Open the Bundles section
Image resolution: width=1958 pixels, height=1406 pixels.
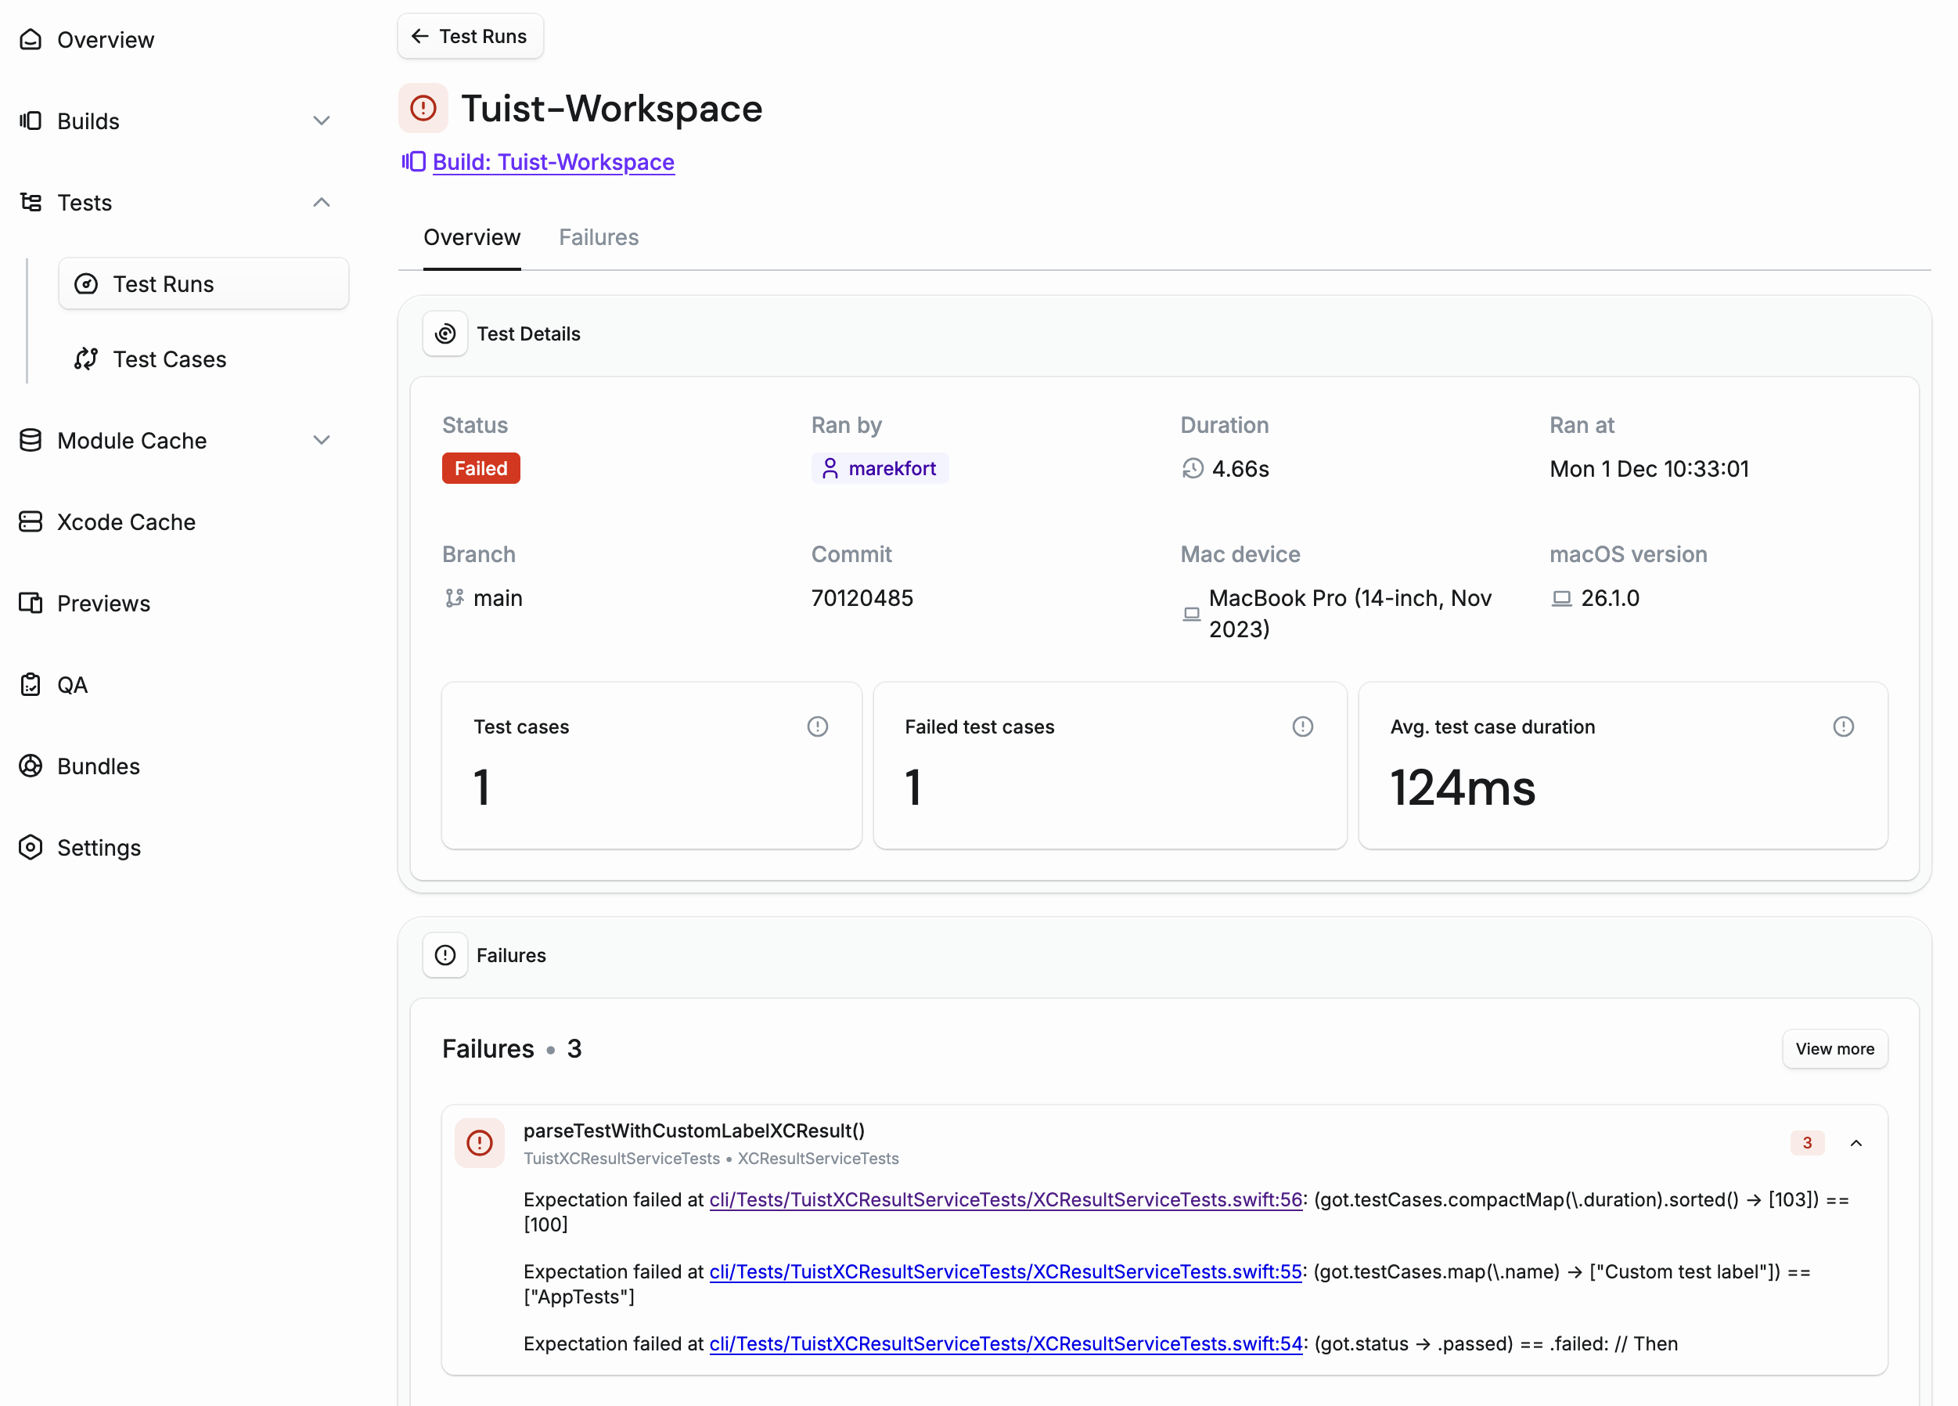98,766
